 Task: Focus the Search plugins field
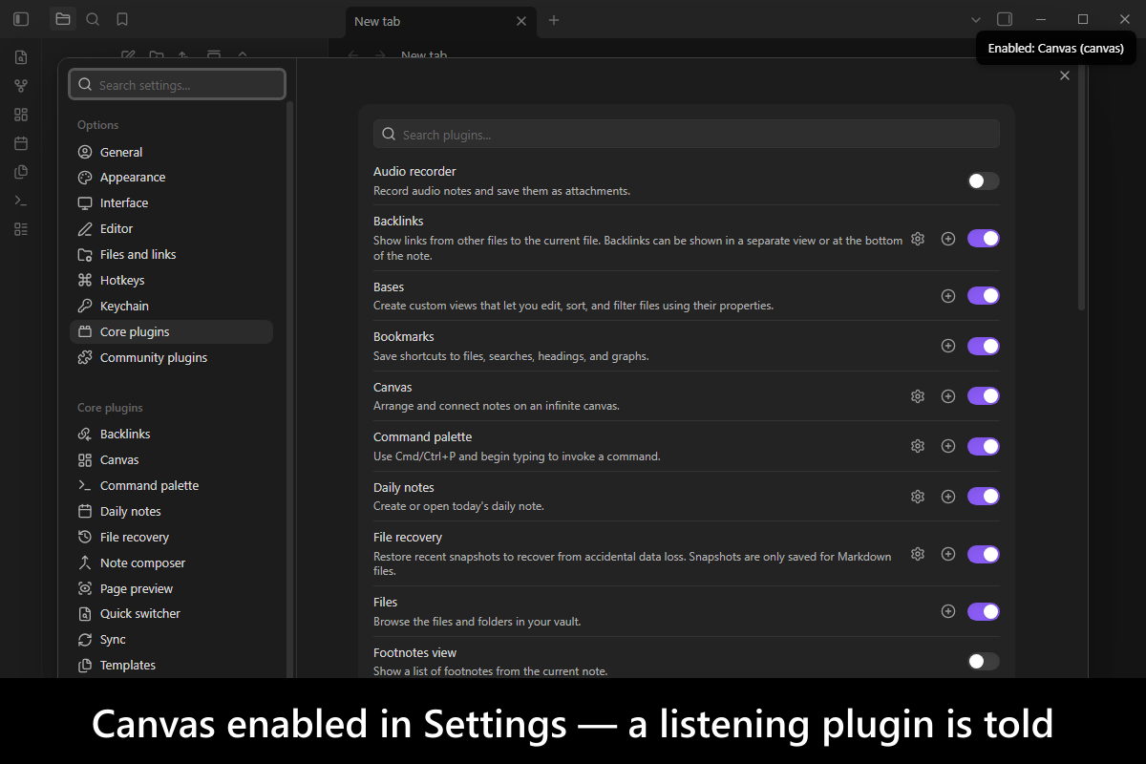pos(687,135)
